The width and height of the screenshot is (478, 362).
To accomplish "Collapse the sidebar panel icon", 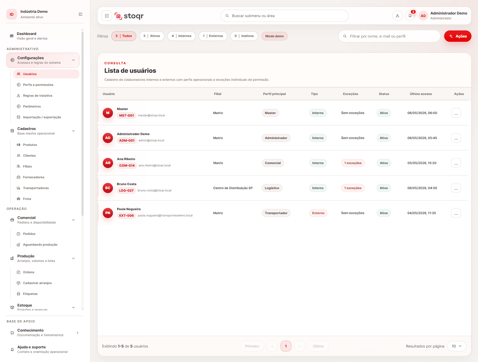I will 81,14.
